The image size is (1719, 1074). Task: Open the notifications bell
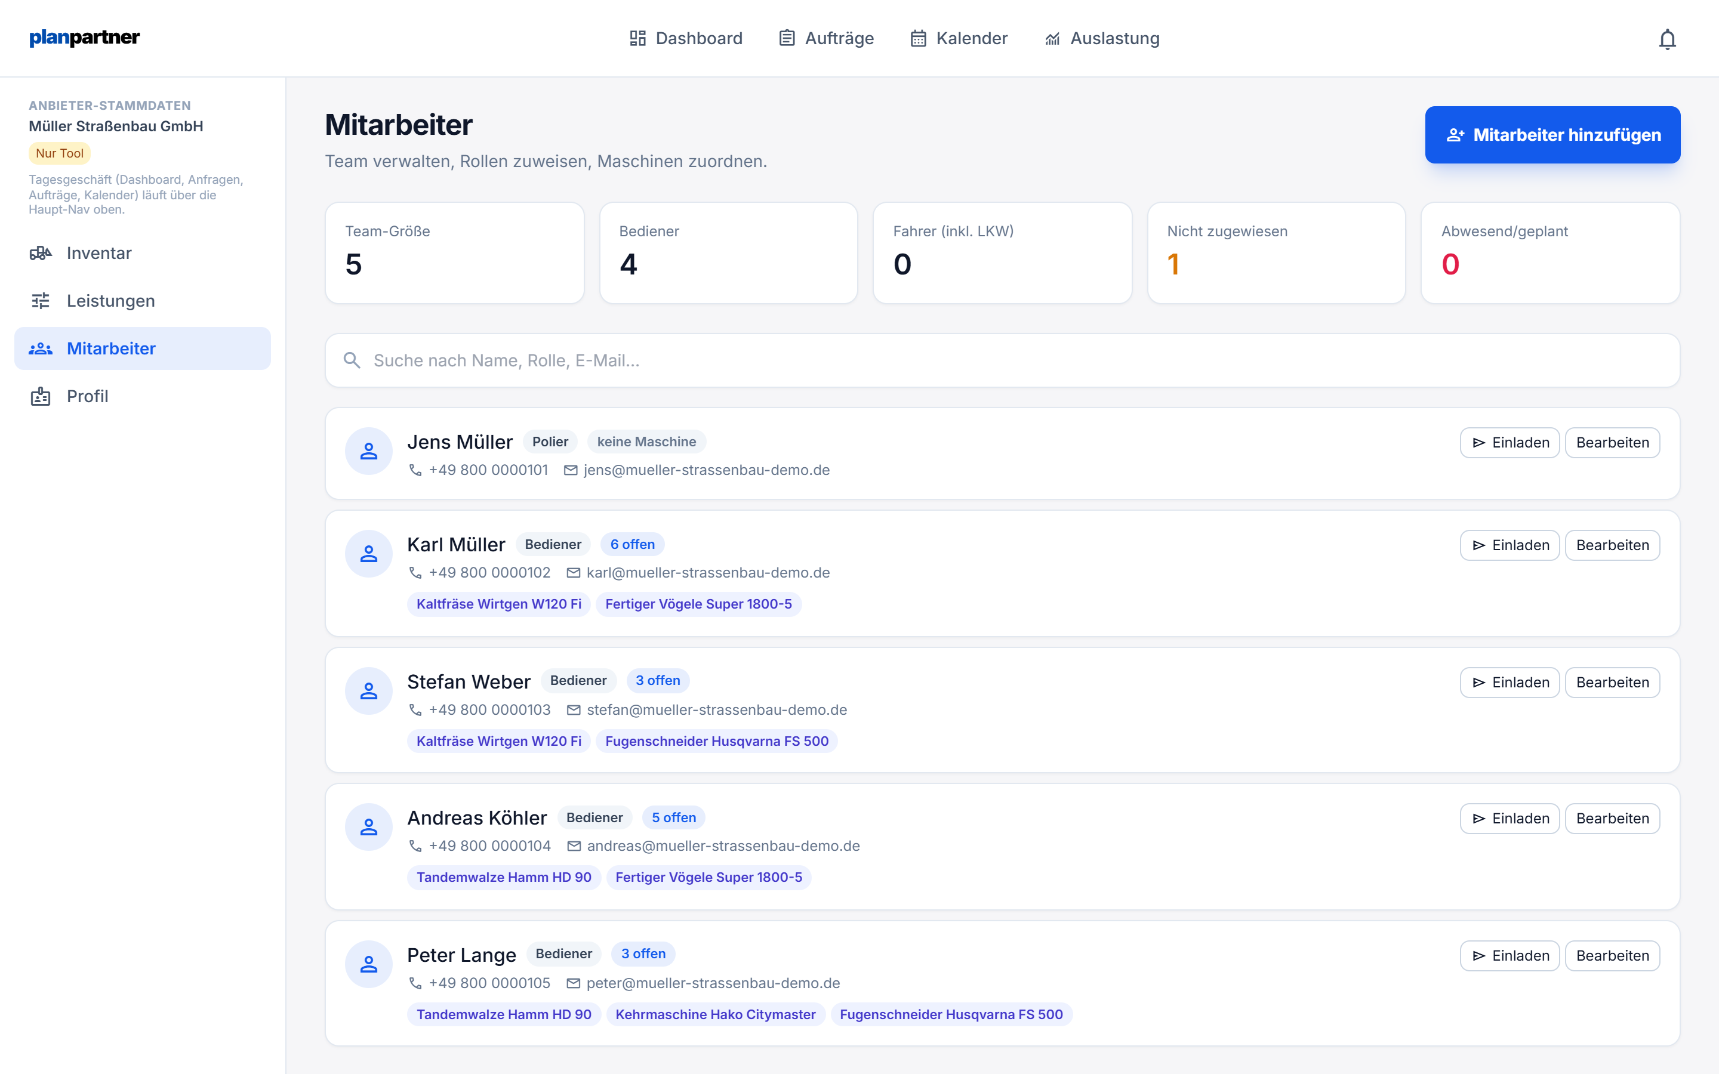[x=1667, y=38]
